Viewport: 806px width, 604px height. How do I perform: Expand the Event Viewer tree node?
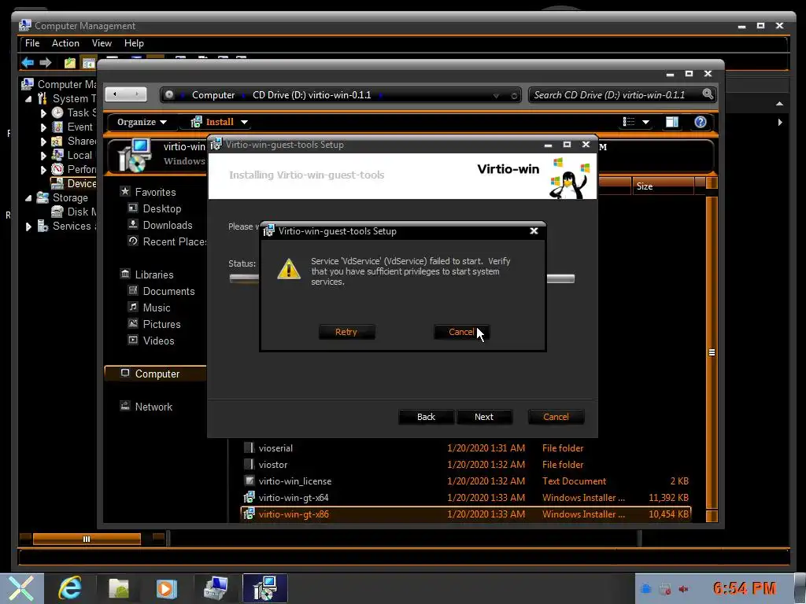43,127
